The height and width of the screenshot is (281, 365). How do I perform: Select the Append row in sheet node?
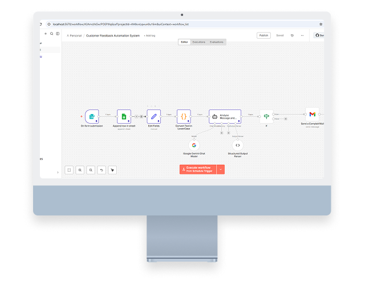click(x=124, y=116)
